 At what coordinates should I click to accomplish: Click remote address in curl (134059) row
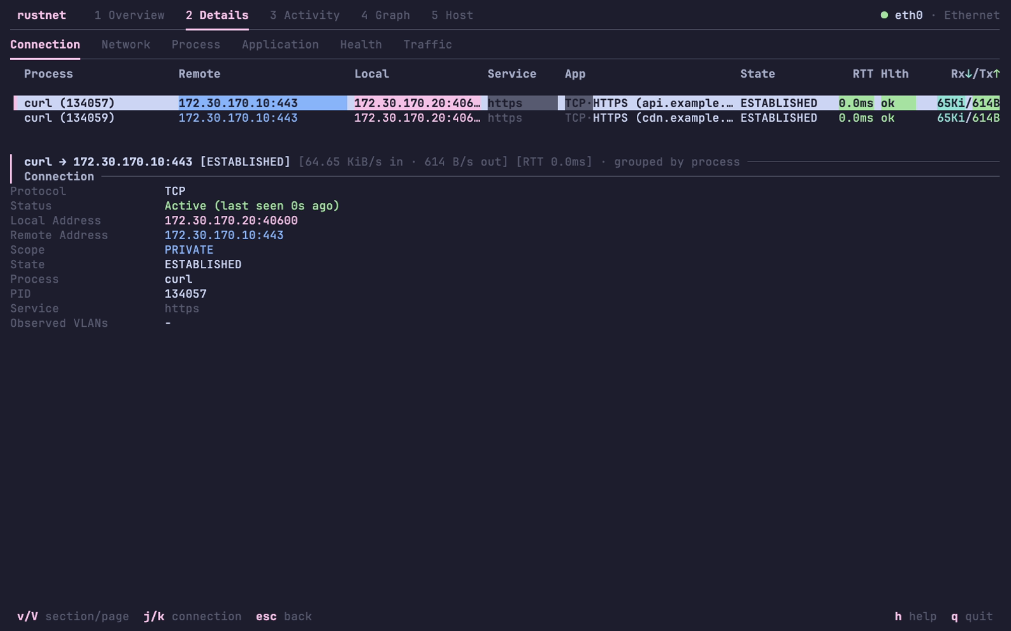click(x=238, y=118)
